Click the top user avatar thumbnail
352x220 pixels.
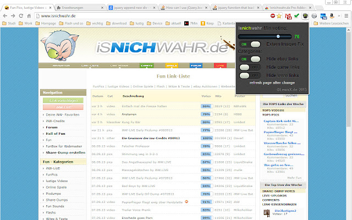pos(267,212)
